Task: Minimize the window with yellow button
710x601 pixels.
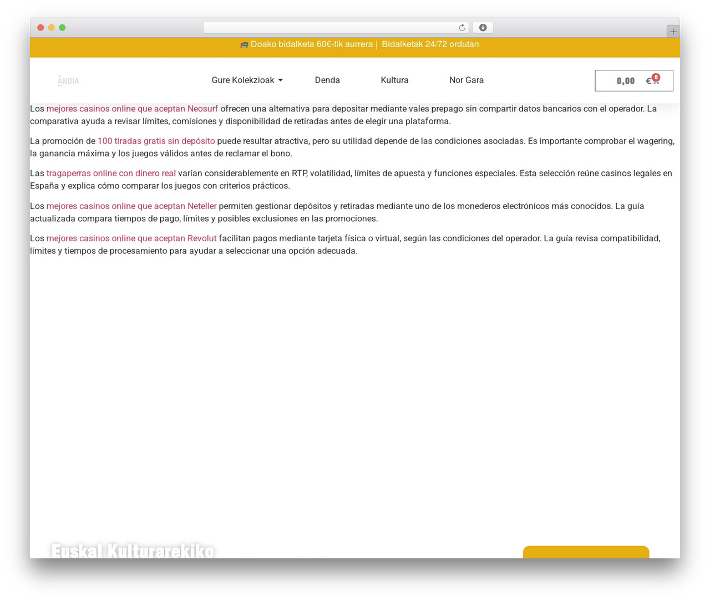Action: click(x=52, y=28)
